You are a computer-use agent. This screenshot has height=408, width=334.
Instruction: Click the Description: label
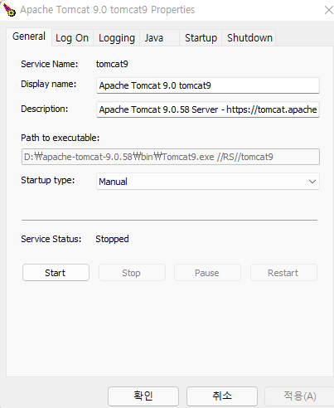click(45, 109)
